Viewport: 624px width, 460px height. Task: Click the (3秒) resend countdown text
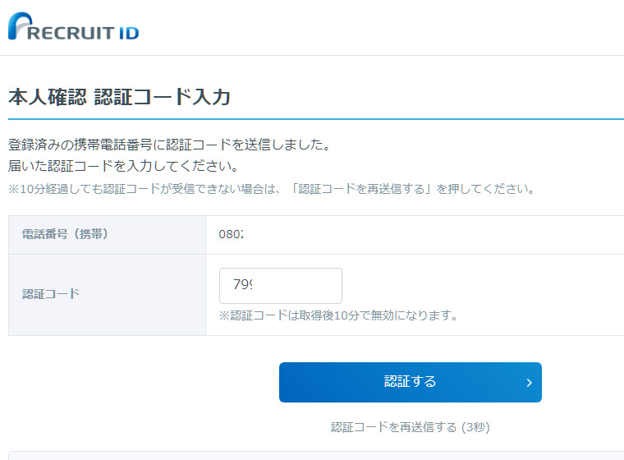click(475, 427)
